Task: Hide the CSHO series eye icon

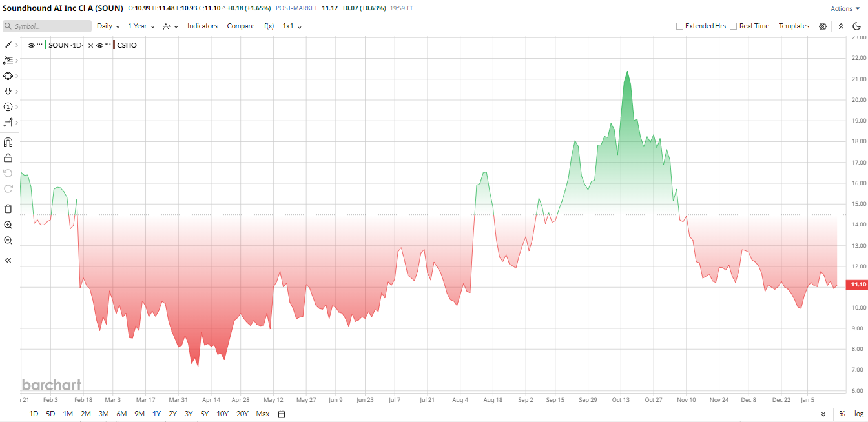Action: point(99,45)
